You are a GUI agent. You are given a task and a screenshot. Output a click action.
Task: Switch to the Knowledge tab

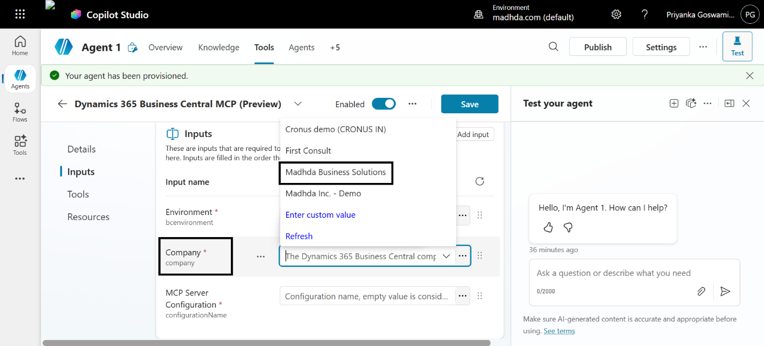[219, 48]
